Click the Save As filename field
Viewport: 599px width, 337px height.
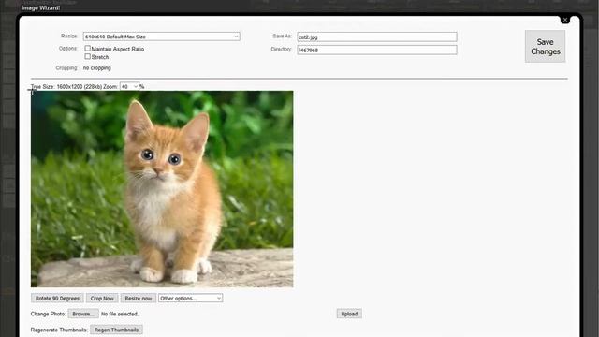pyautogui.click(x=376, y=37)
